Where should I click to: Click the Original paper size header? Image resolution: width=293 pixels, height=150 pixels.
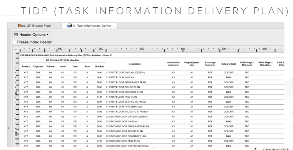tap(192, 64)
